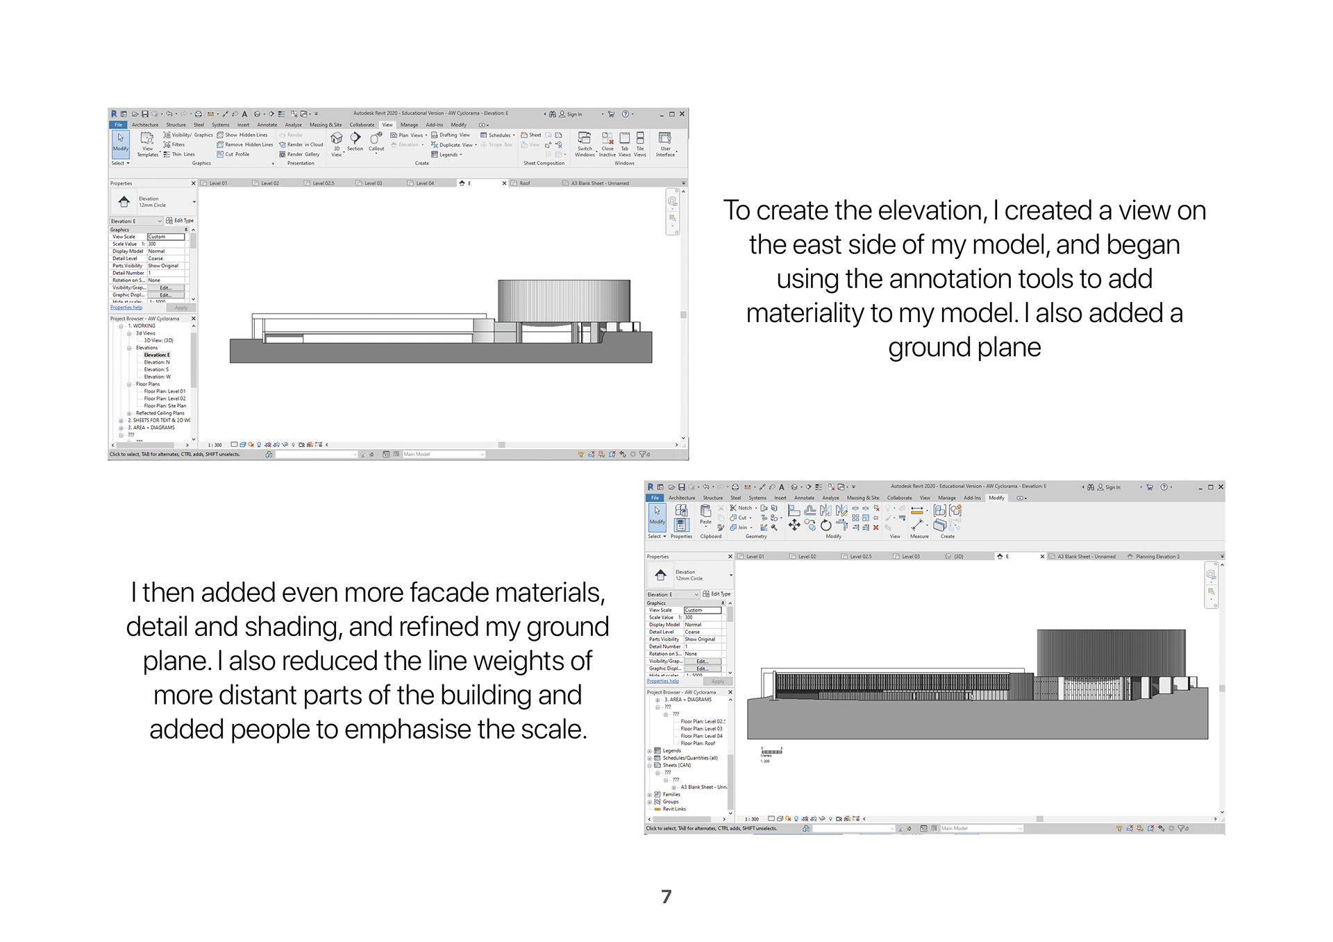The width and height of the screenshot is (1333, 942).
Task: Select Floor Plan: Roof tree item
Action: coord(698,743)
